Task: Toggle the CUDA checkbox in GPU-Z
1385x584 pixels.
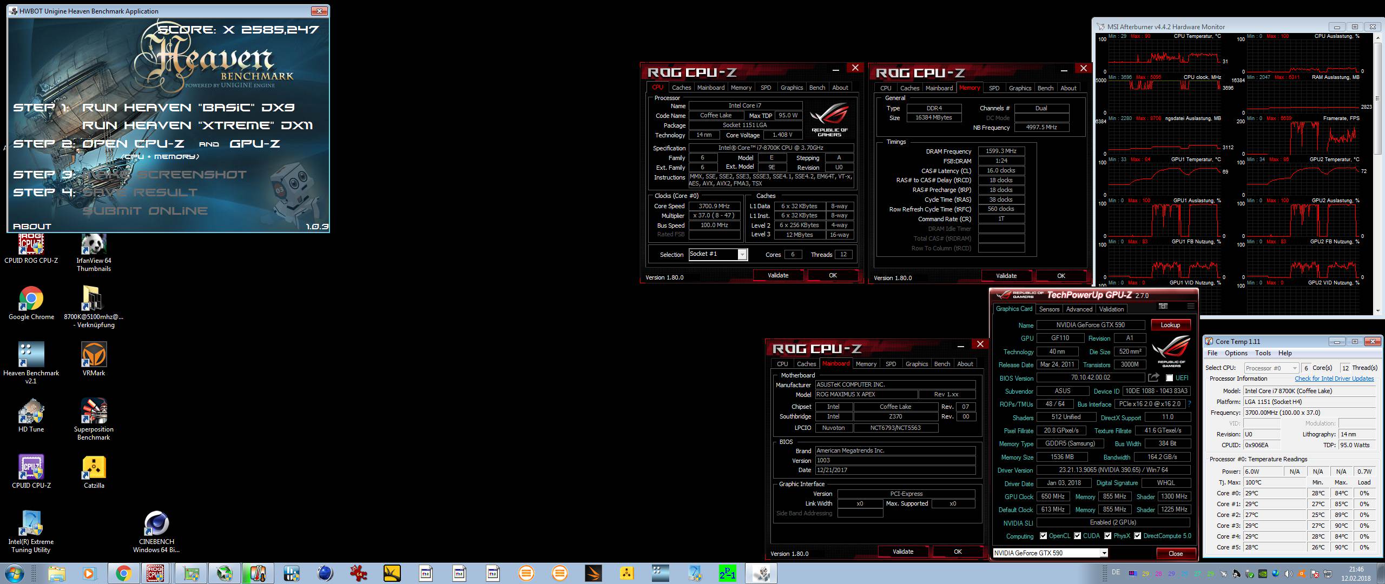Action: [x=1077, y=536]
